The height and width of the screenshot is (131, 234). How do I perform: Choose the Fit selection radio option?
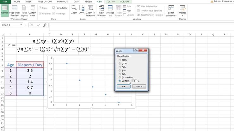pyautogui.click(x=119, y=77)
